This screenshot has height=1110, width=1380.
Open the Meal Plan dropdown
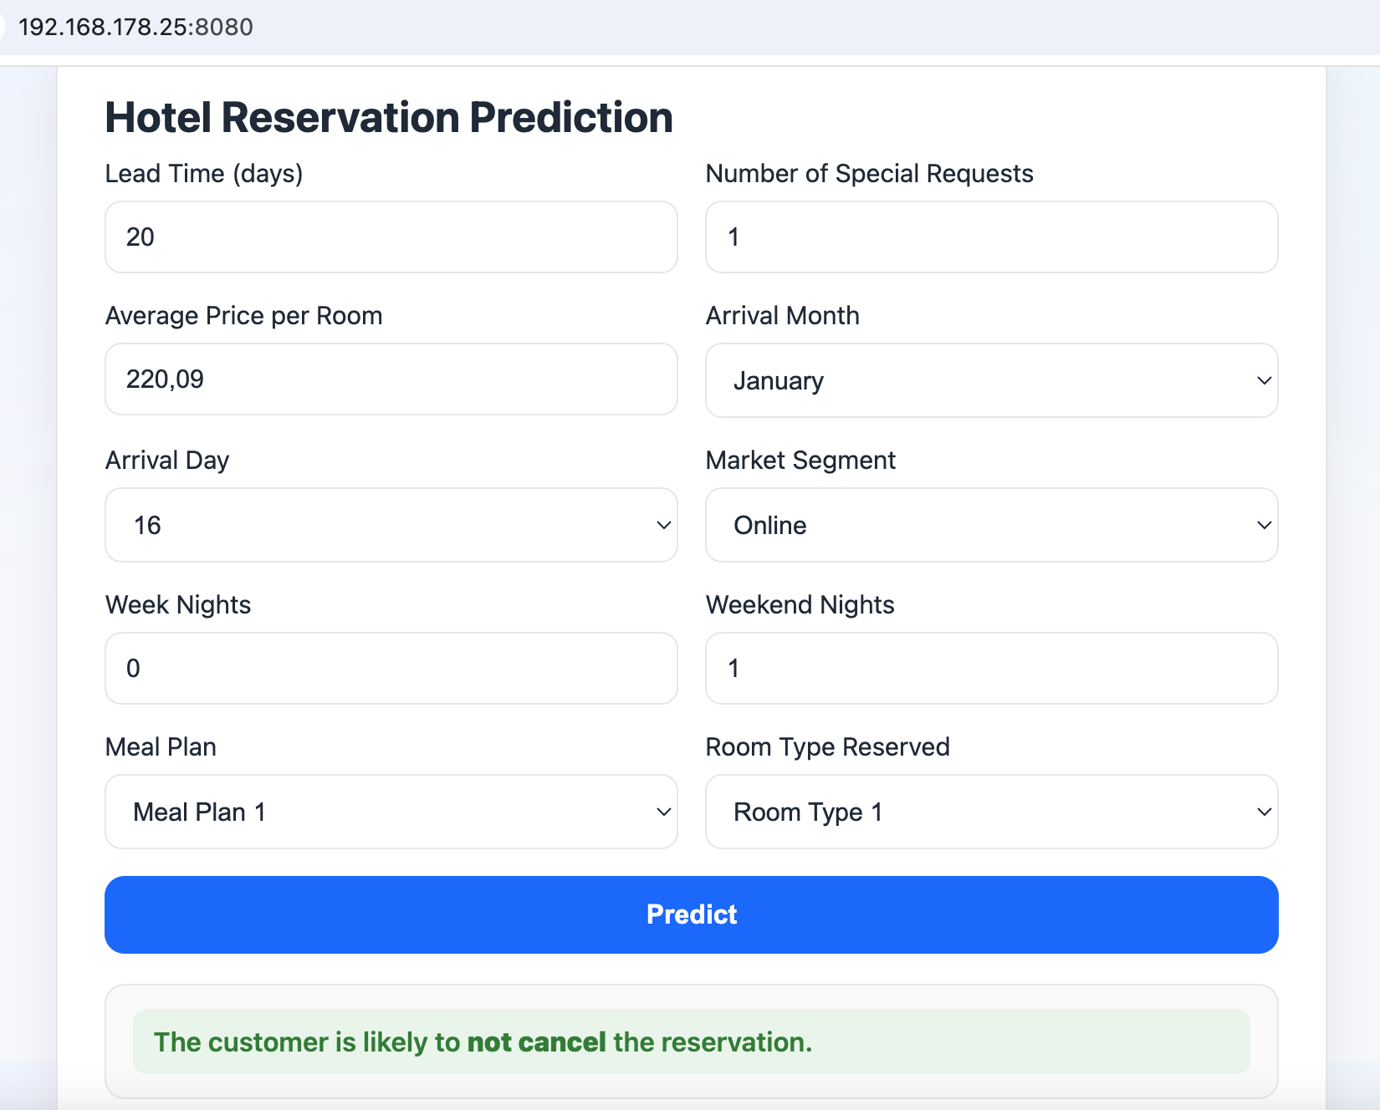391,812
